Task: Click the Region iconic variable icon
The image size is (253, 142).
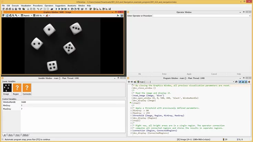Action: [x=17, y=88]
